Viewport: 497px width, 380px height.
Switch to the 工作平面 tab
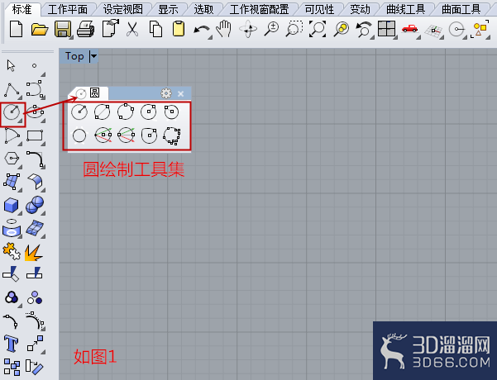pyautogui.click(x=68, y=10)
